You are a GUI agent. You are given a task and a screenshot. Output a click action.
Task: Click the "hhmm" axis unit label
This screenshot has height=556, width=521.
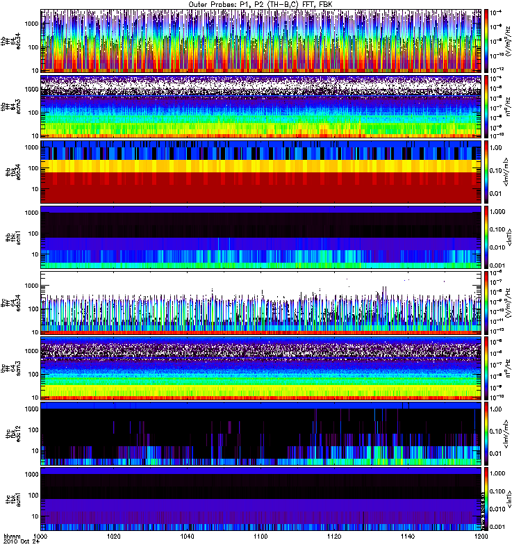(12, 536)
